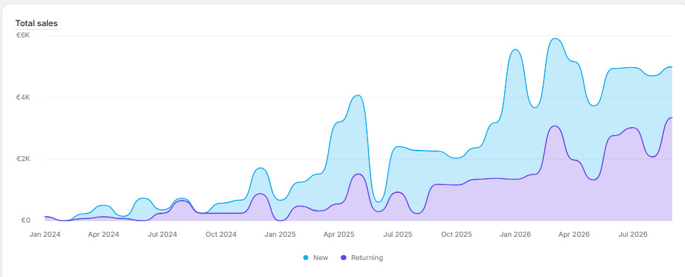Click the €6K axis label

23,35
